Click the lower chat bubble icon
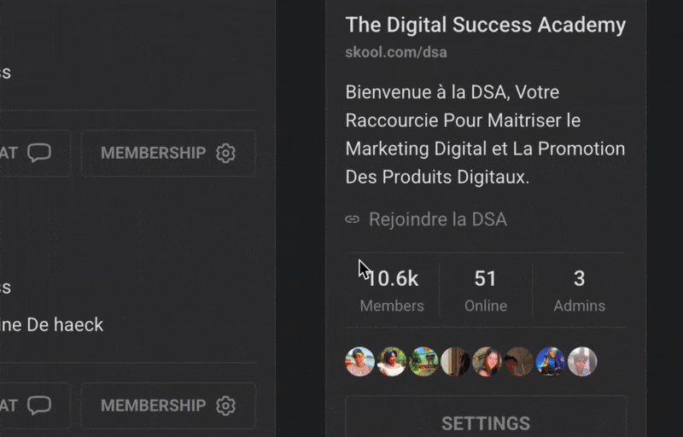The width and height of the screenshot is (683, 437). click(x=39, y=405)
